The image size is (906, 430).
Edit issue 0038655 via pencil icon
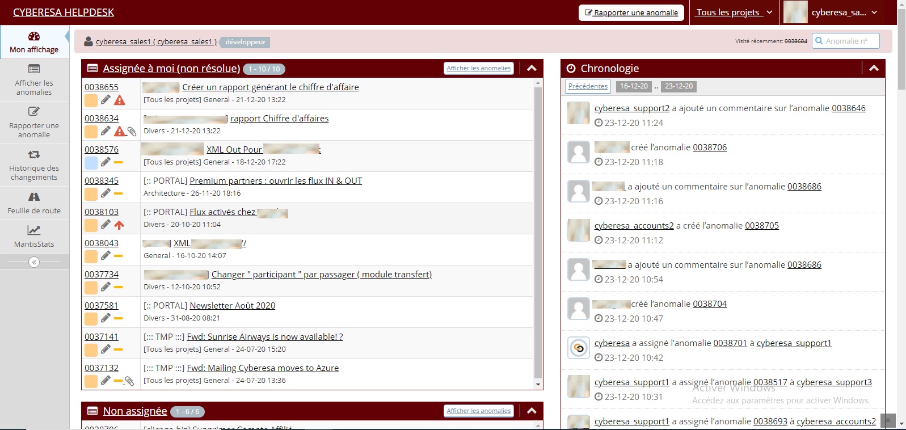point(106,100)
